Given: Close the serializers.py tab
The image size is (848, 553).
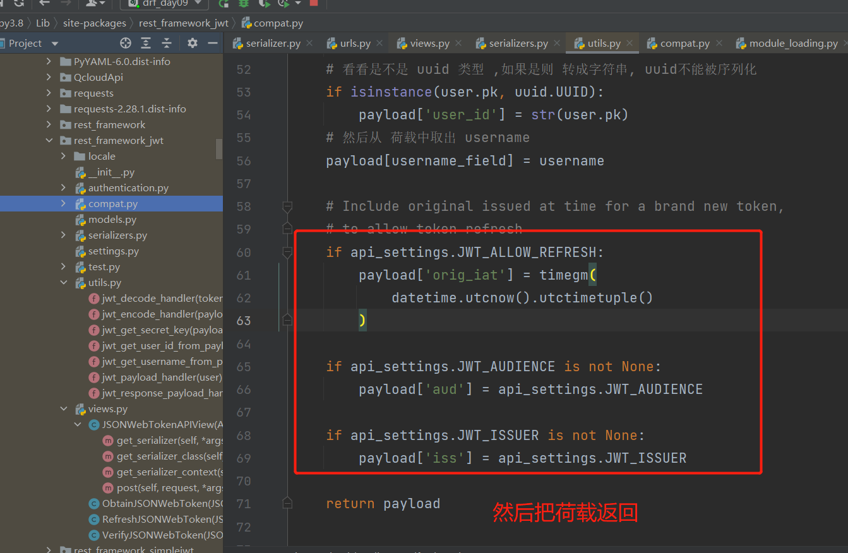Looking at the screenshot, I should pos(557,44).
